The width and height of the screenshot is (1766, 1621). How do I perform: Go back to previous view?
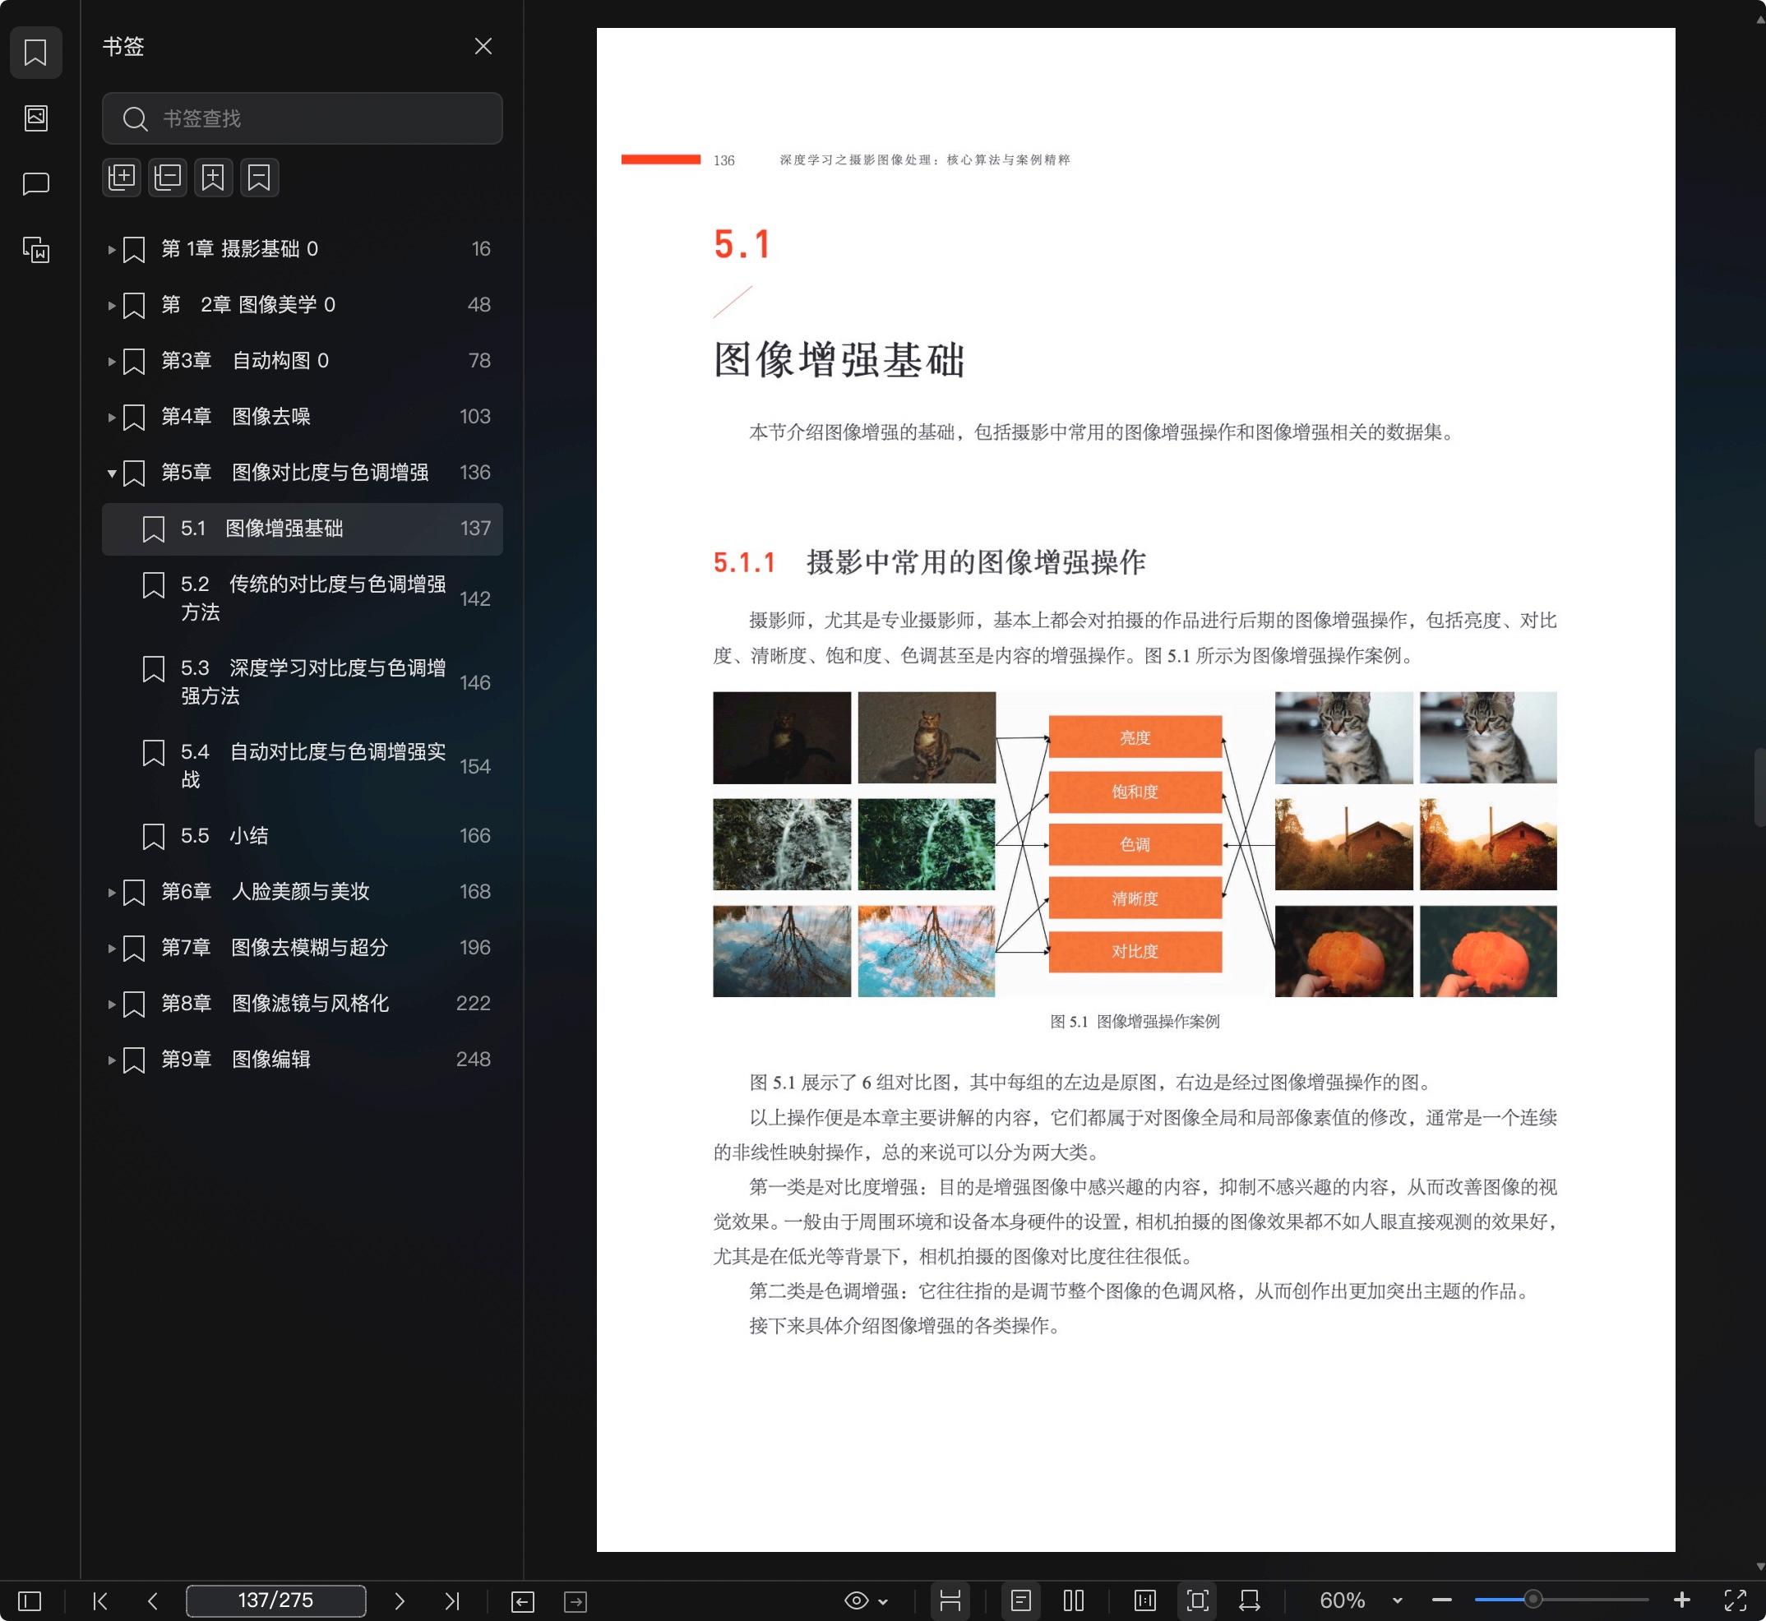coord(523,1602)
